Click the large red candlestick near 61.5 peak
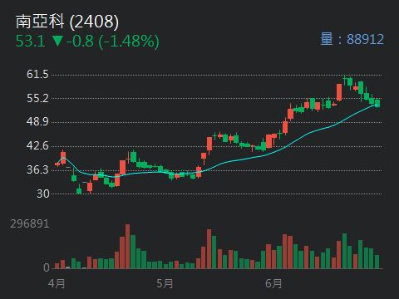Screen dimensions: 399x299 click(x=339, y=92)
